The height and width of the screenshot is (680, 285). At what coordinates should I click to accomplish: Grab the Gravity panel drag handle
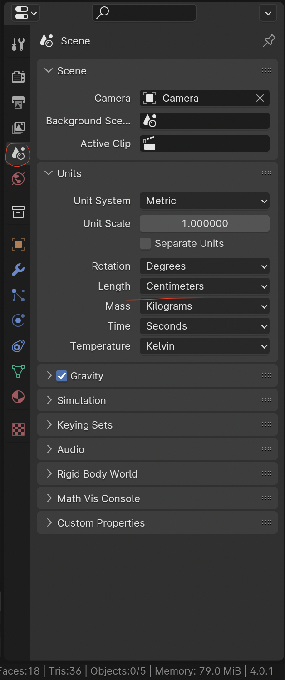point(267,375)
